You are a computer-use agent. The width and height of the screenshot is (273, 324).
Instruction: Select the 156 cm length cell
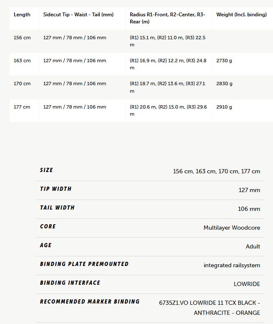click(22, 38)
